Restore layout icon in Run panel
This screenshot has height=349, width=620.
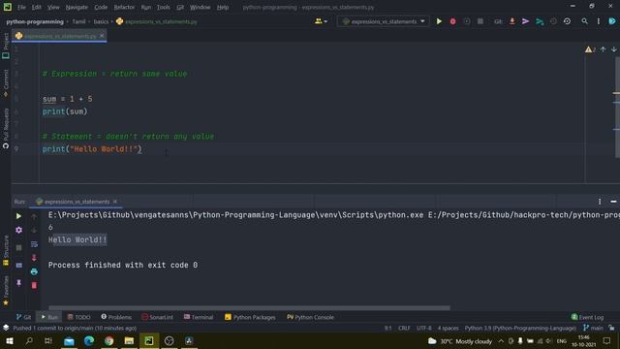pos(18,265)
